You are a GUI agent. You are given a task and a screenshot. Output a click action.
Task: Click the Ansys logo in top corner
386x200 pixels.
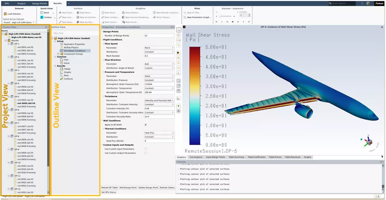click(379, 3)
